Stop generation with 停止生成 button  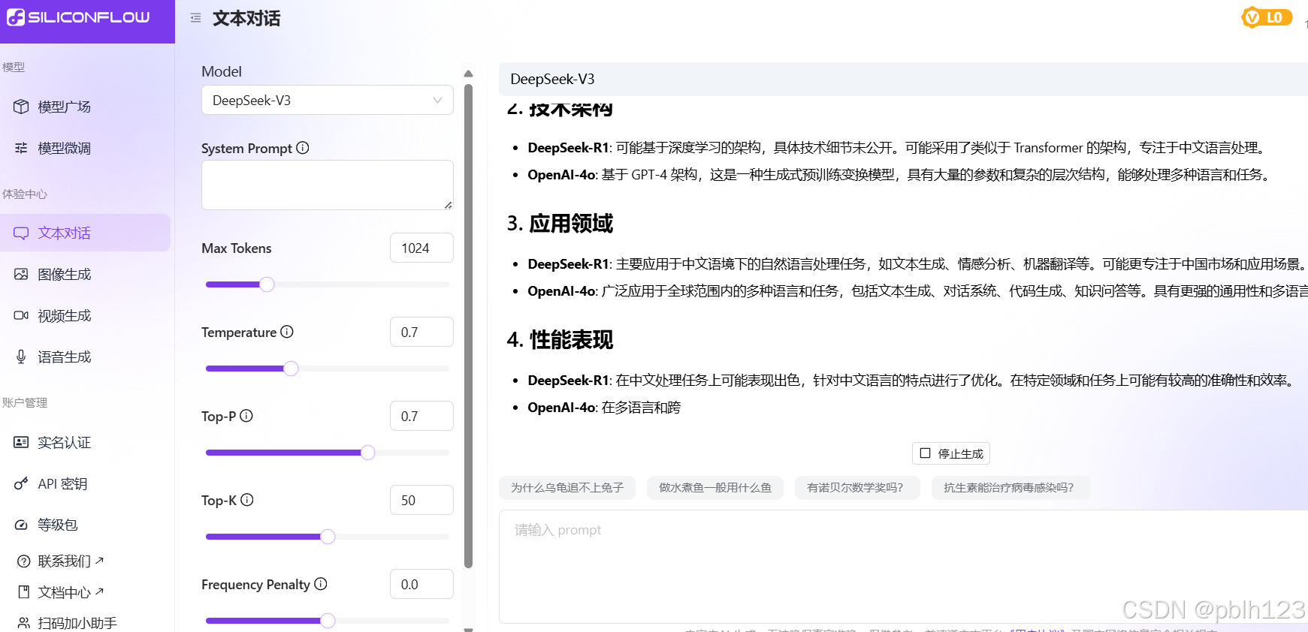(x=951, y=453)
